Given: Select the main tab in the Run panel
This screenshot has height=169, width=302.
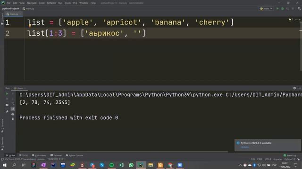Looking at the screenshot, I should coord(20,88).
